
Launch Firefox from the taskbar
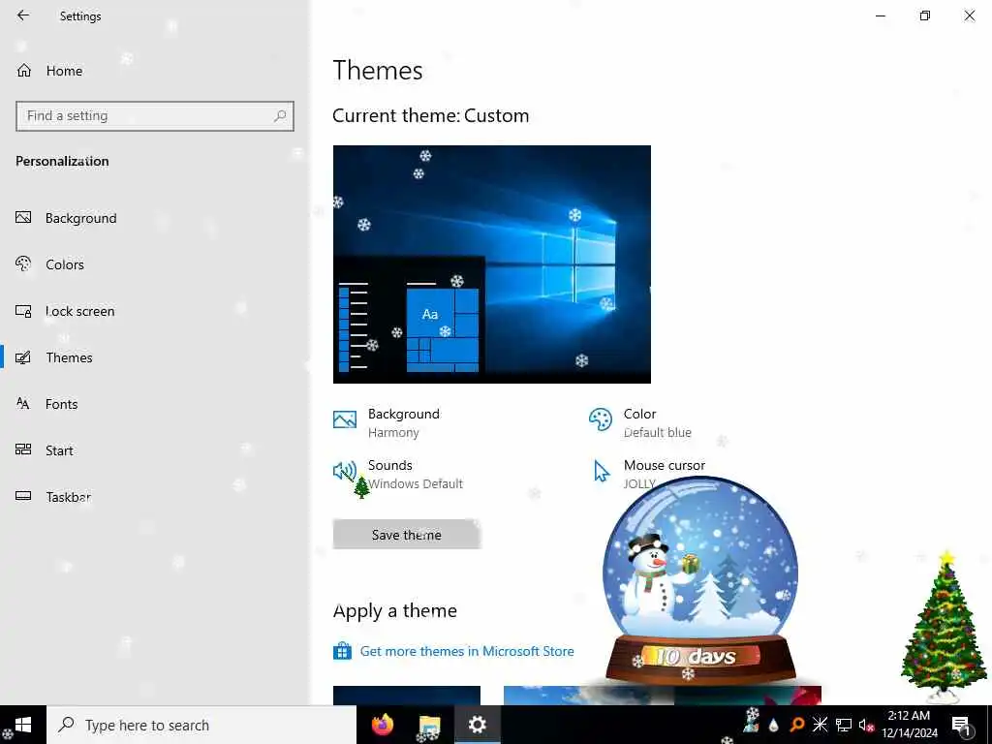382,725
